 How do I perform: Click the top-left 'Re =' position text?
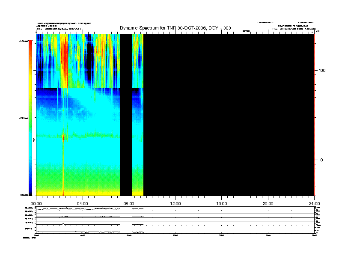coord(59,29)
